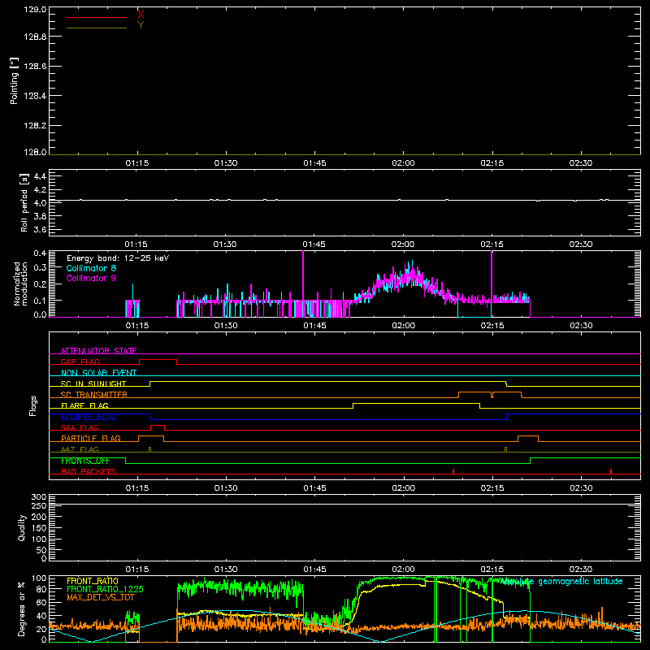Select the green FRONT_RATIO_1225 legend entry

pos(105,589)
